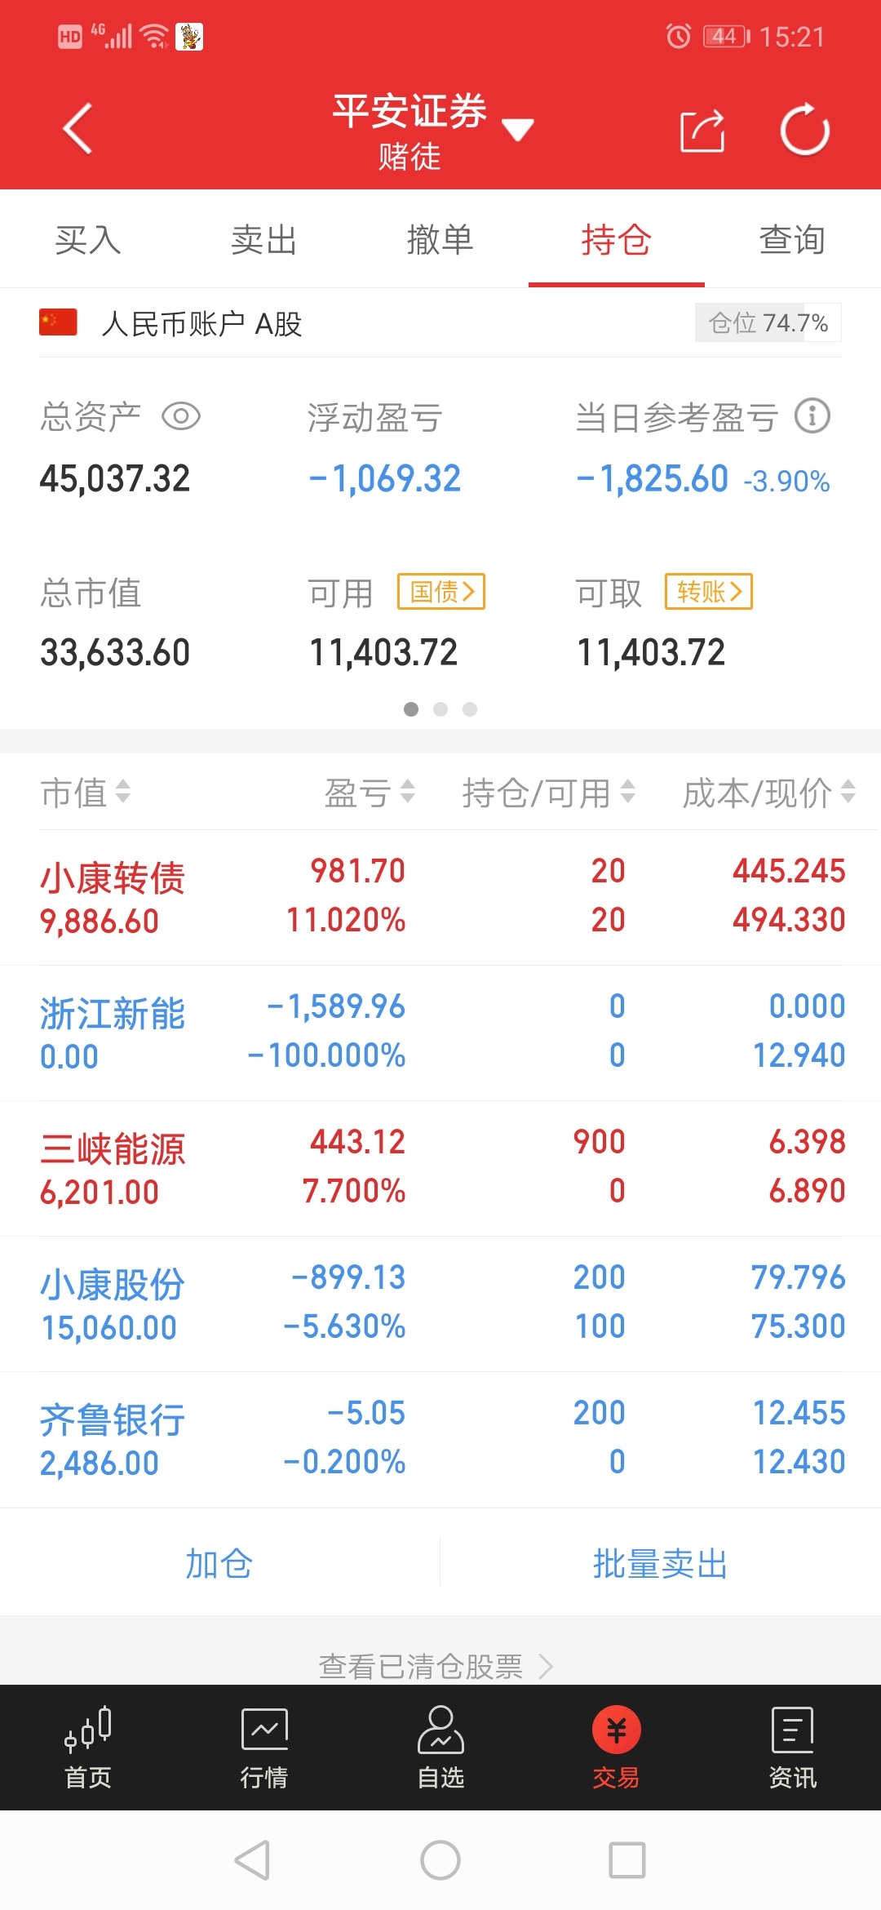881x1910 pixels.
Task: Toggle the eye icon to hide 总资产
Action: click(x=181, y=417)
